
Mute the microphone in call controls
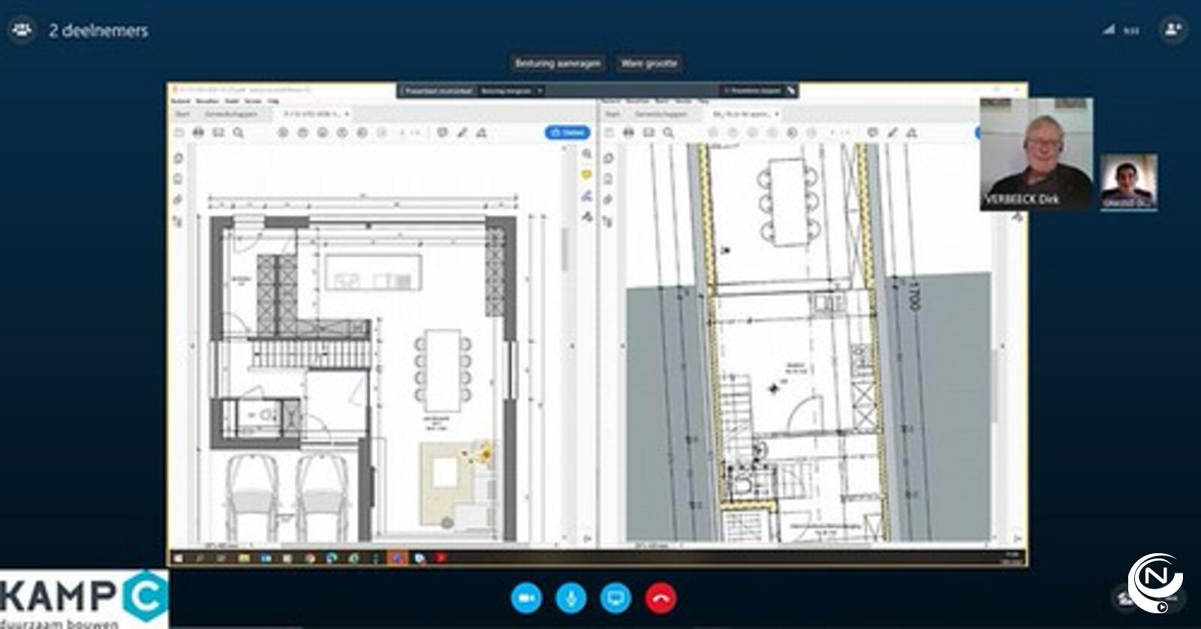tap(570, 598)
